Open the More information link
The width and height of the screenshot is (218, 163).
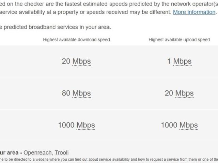(194, 12)
